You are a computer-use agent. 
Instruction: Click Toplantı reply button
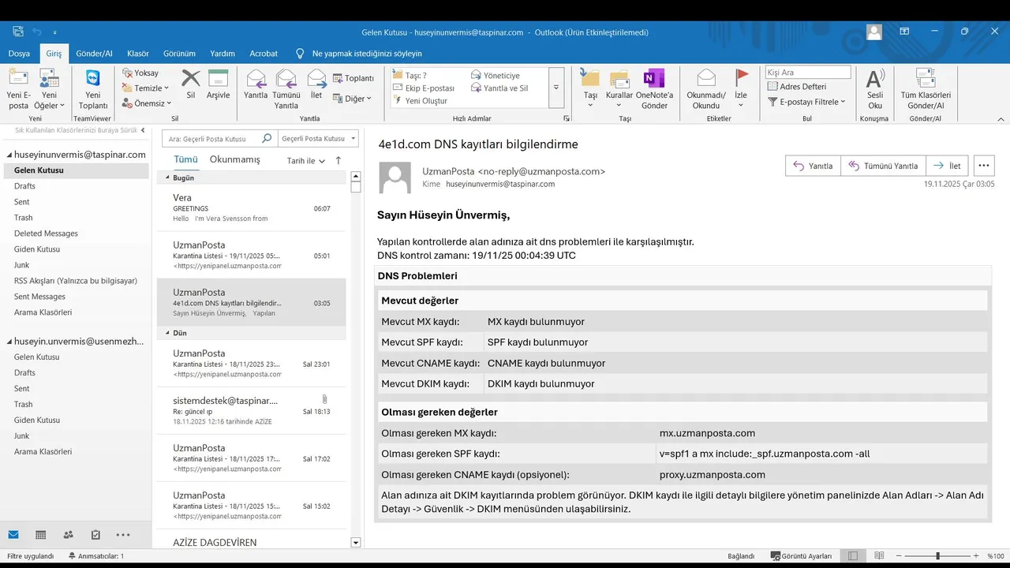tap(353, 78)
